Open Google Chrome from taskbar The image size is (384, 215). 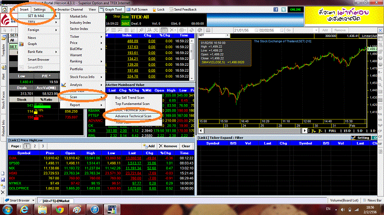click(60, 210)
